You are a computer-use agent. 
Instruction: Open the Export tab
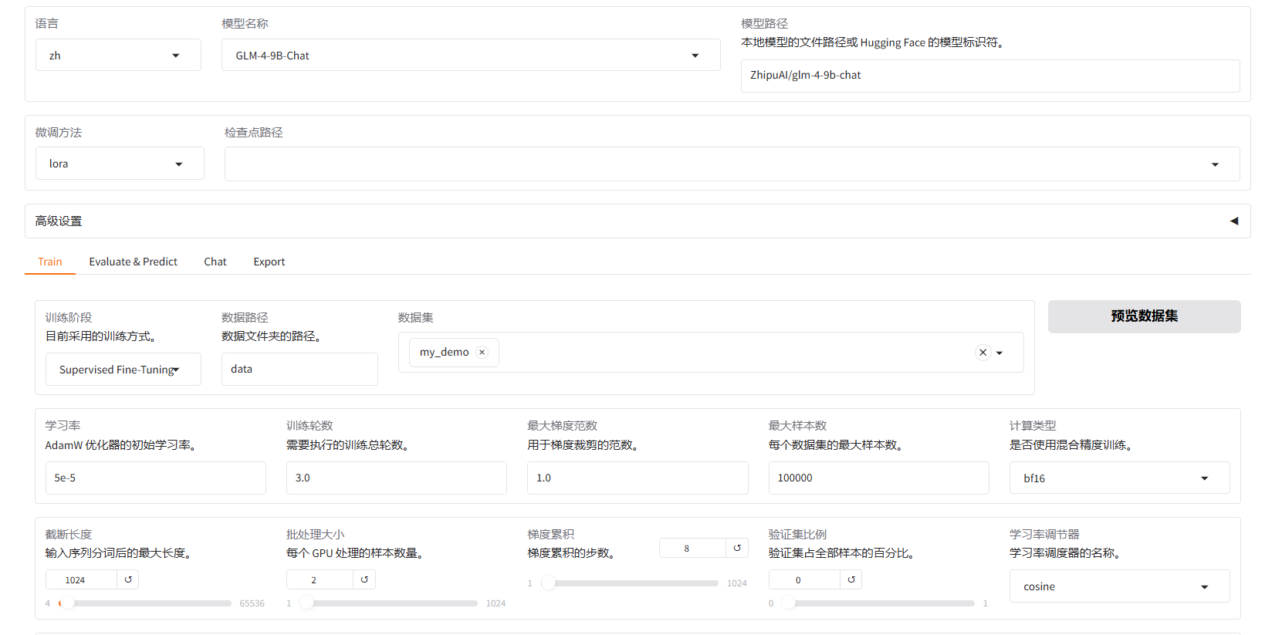pyautogui.click(x=269, y=262)
